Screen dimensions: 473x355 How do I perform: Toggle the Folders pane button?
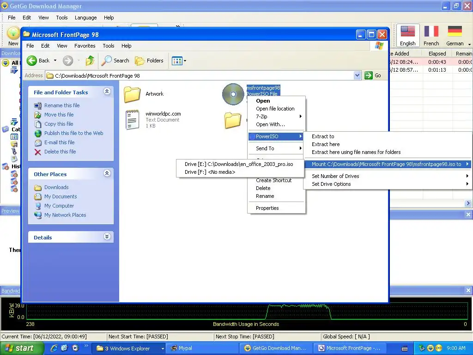149,61
